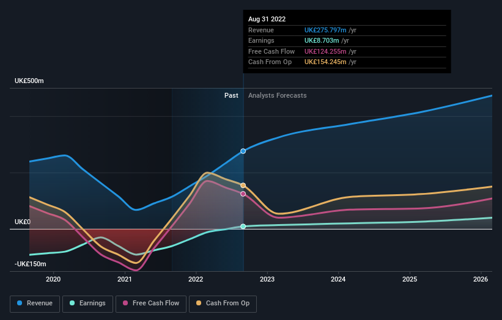Toggle the Free Cash Flow legend button
The image size is (502, 320).
point(151,304)
